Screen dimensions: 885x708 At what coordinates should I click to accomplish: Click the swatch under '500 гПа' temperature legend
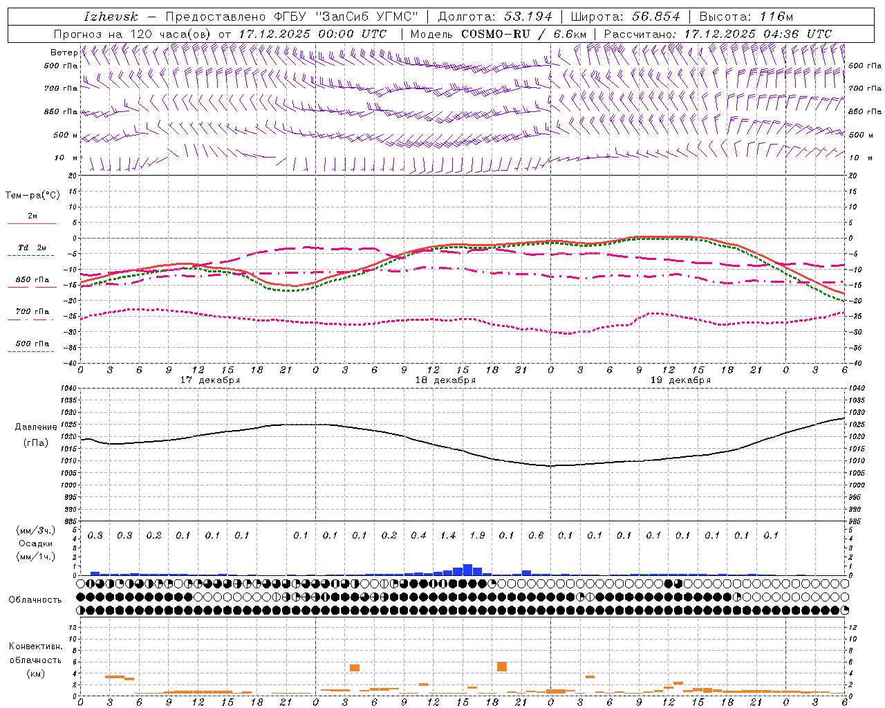(x=30, y=351)
